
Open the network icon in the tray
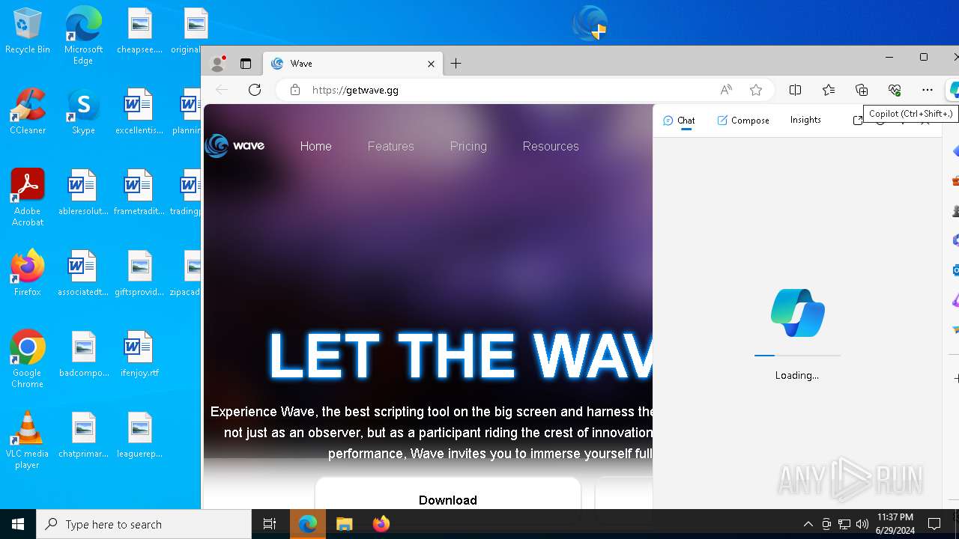tap(844, 524)
